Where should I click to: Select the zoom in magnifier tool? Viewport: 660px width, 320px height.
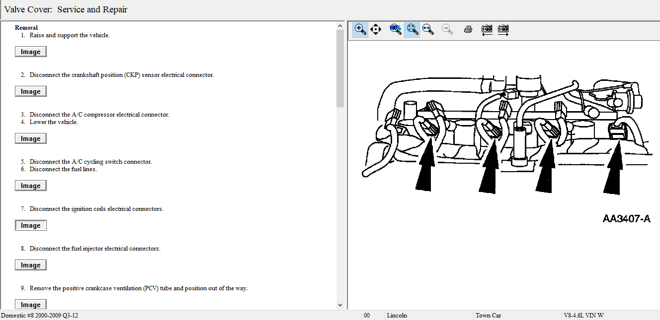(x=361, y=29)
